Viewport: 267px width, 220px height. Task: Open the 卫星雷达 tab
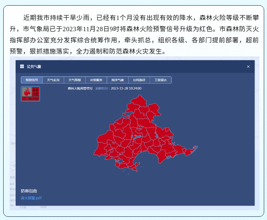[x=160, y=80]
